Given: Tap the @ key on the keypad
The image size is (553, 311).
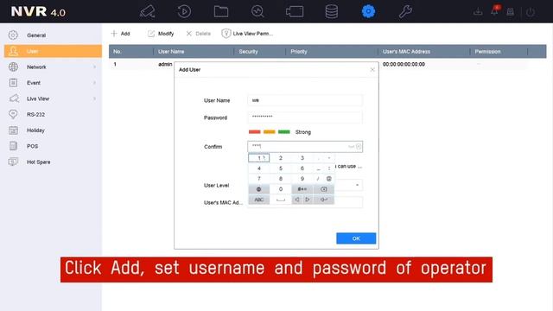Looking at the screenshot, I should click(x=328, y=179).
